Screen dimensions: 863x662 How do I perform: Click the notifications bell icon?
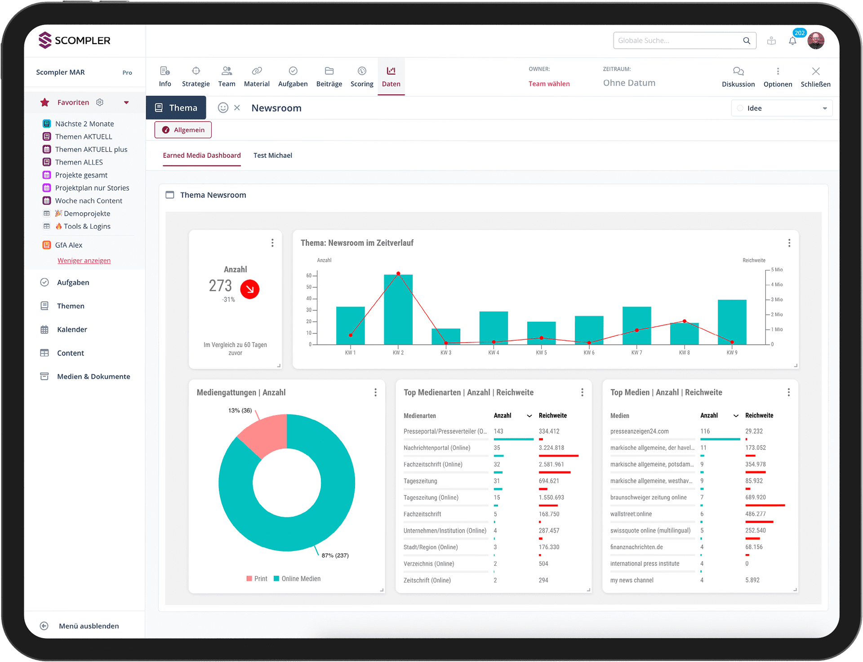(x=792, y=40)
